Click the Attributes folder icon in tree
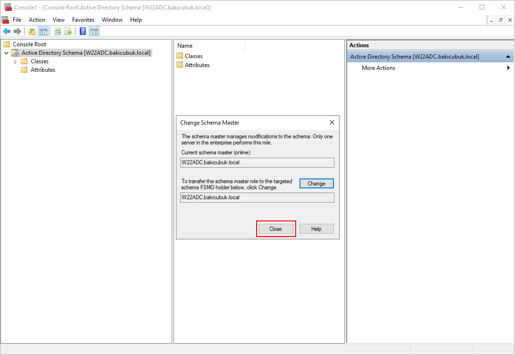 click(x=24, y=70)
